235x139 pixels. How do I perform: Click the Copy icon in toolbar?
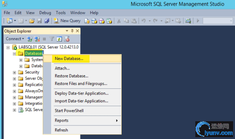[126, 21]
